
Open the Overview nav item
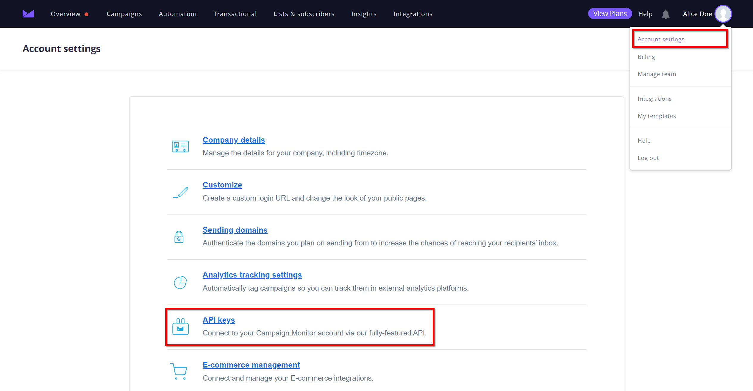click(x=65, y=14)
